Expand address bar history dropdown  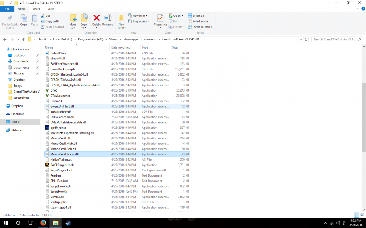tap(300, 39)
